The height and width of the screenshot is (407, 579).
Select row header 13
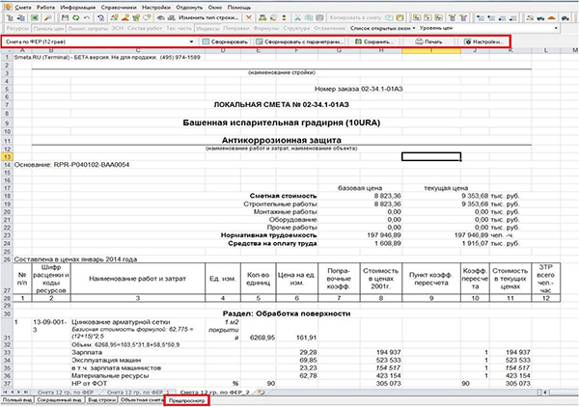[x=7, y=157]
